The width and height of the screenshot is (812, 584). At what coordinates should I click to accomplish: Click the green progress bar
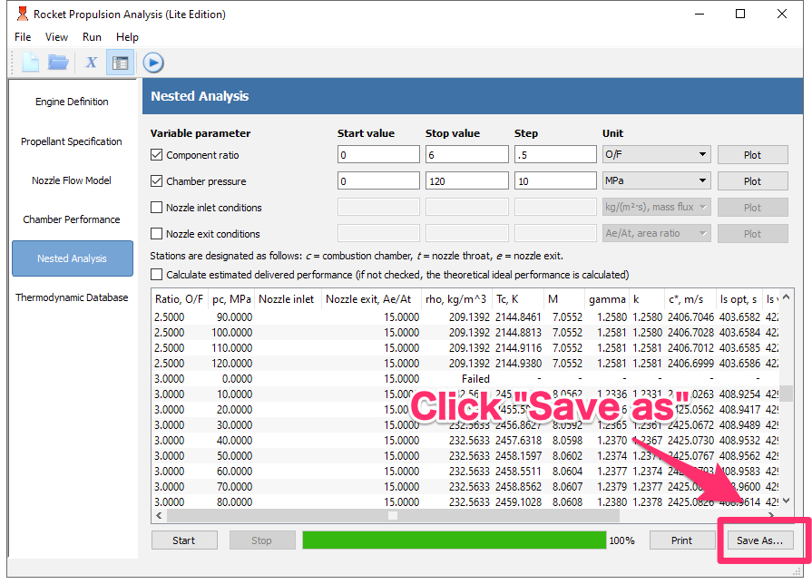coord(455,540)
